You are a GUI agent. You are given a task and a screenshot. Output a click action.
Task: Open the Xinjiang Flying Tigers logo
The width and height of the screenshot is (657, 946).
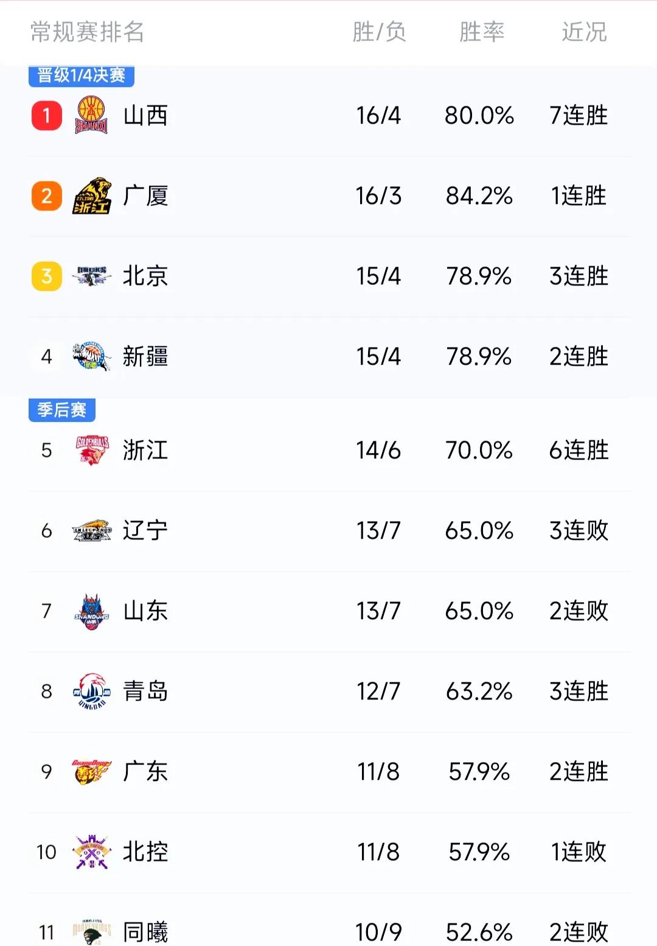click(x=92, y=357)
